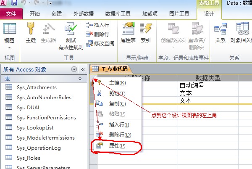Click the T_专业代码 document tab
Screen dimensions: 252x169
111,69
